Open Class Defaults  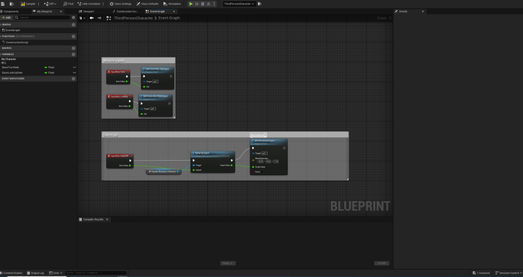(147, 4)
